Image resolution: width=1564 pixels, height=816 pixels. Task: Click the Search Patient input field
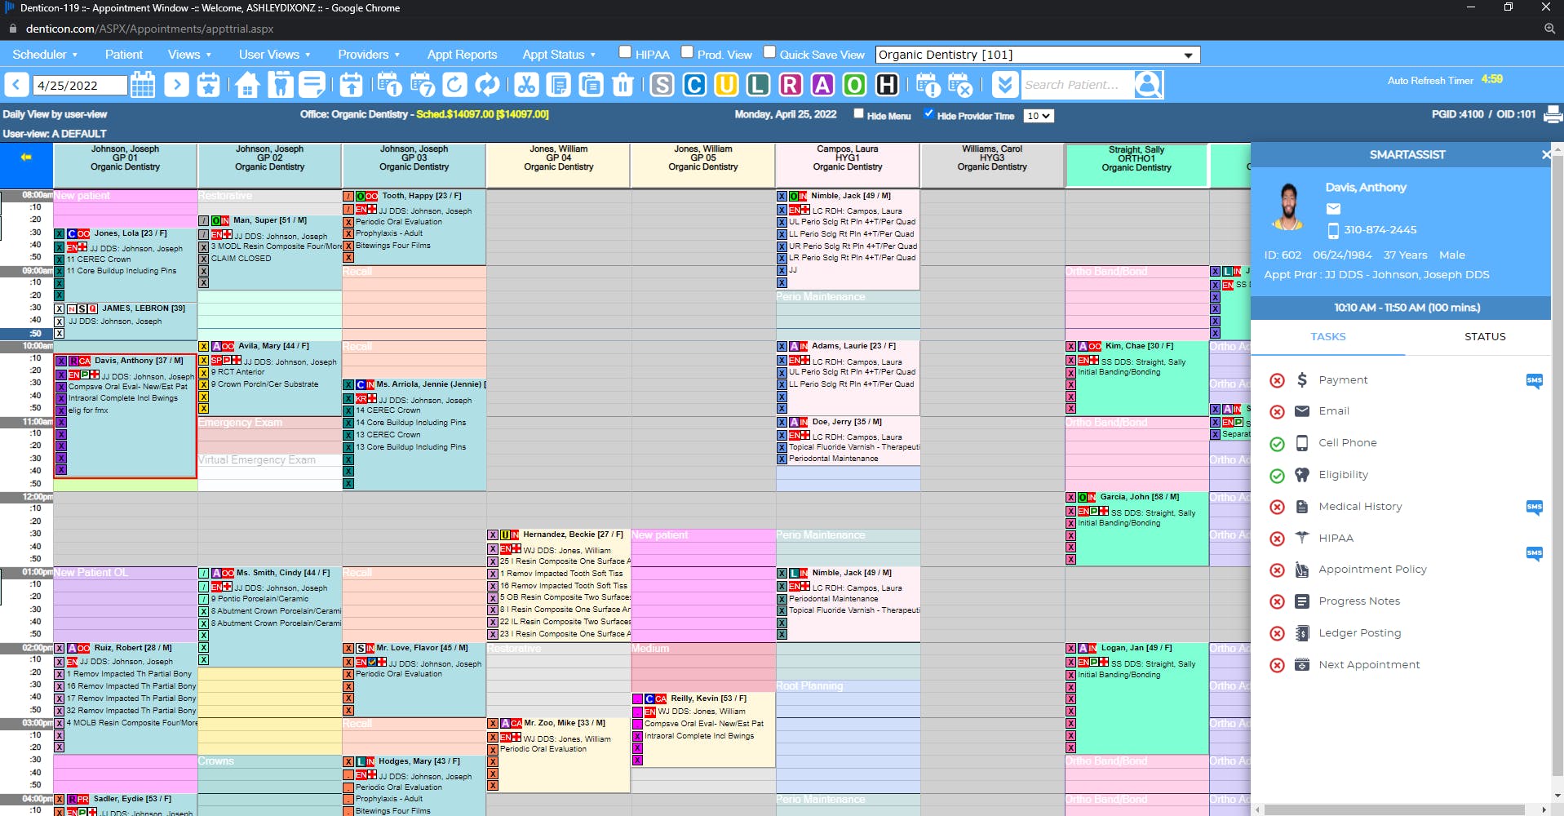coord(1076,85)
